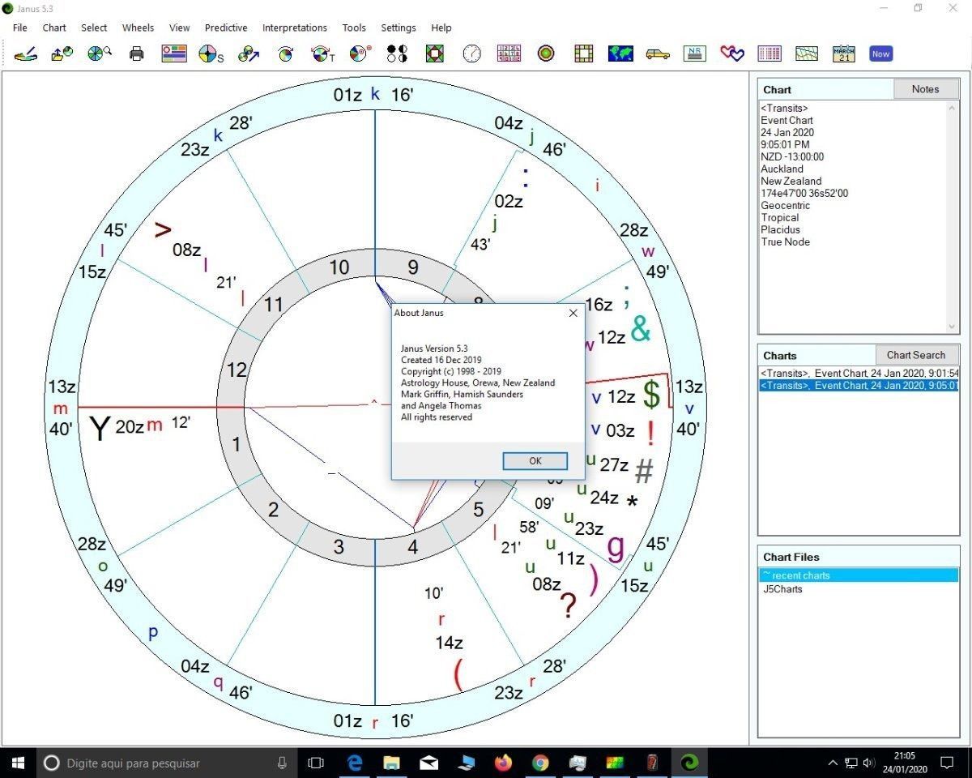This screenshot has height=778, width=972.
Task: Click the Windows Start button
Action: 18,763
